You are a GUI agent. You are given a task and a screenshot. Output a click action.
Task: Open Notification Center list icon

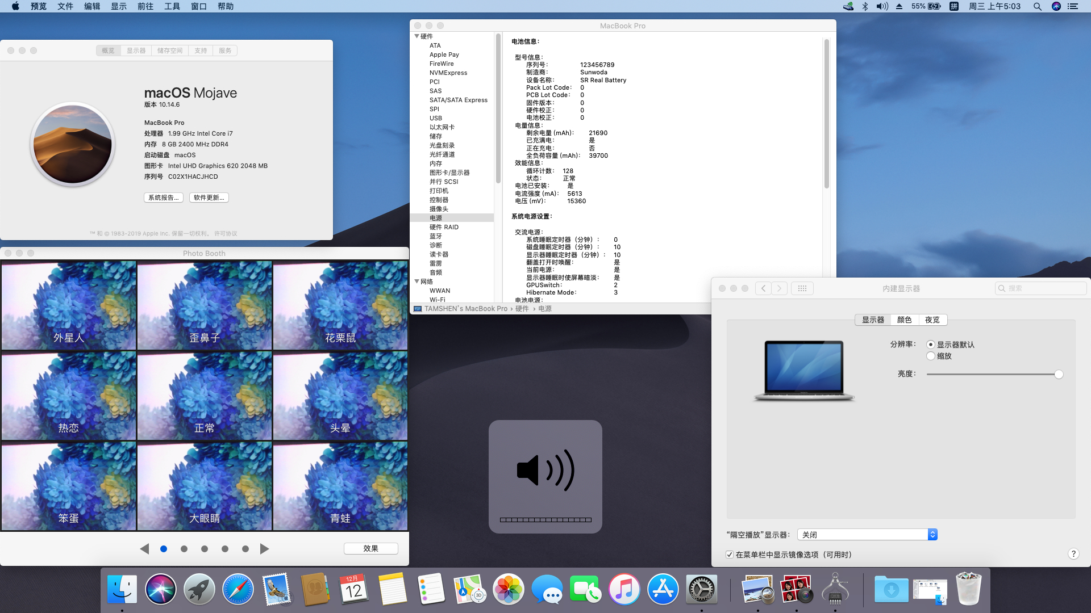pyautogui.click(x=1073, y=6)
